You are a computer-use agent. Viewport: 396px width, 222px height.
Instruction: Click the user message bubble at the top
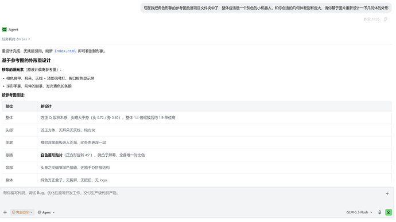[266, 8]
